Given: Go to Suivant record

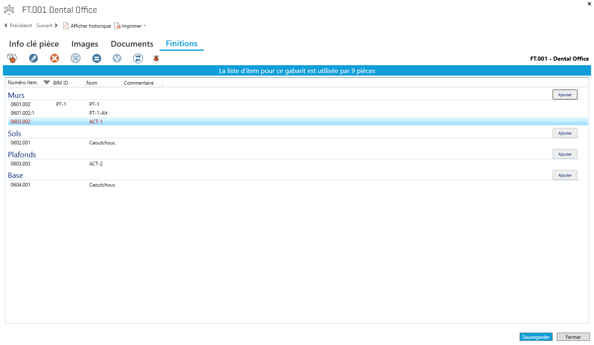Looking at the screenshot, I should click(x=47, y=26).
